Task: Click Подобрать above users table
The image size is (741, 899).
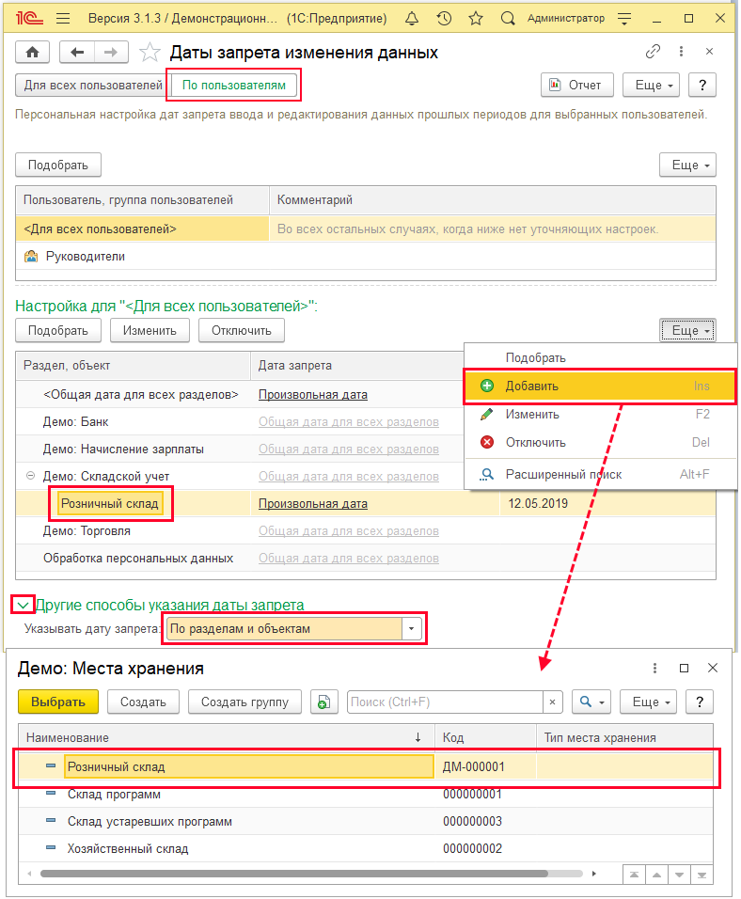Action: 58,166
